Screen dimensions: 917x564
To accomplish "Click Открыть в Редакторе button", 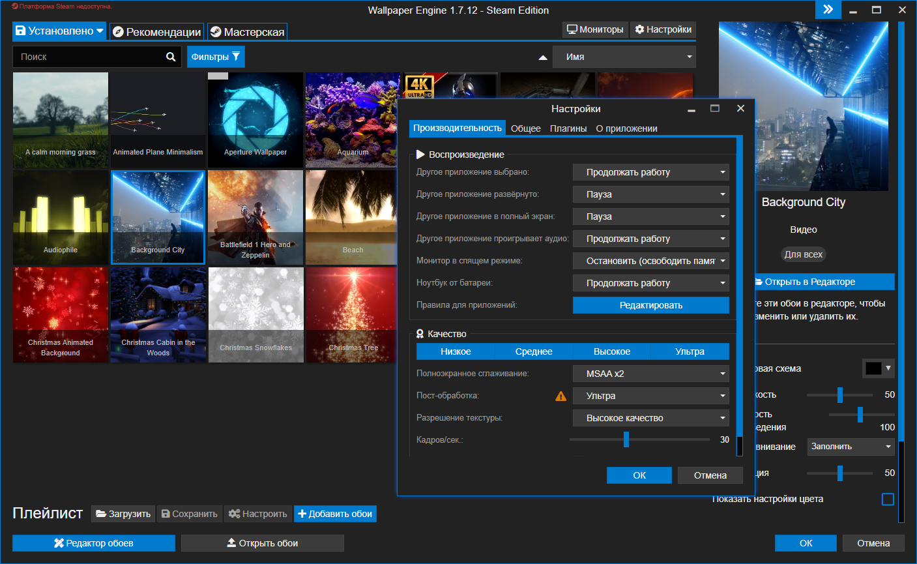I will 824,282.
